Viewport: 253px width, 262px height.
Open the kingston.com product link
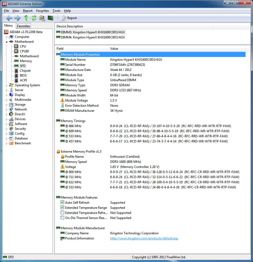(144, 238)
